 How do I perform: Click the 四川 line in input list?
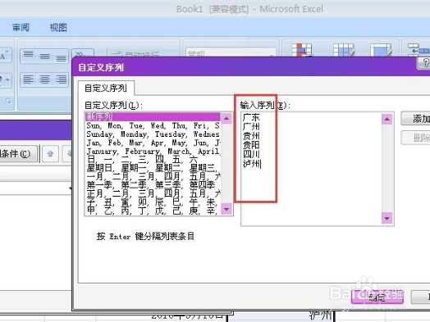251,154
